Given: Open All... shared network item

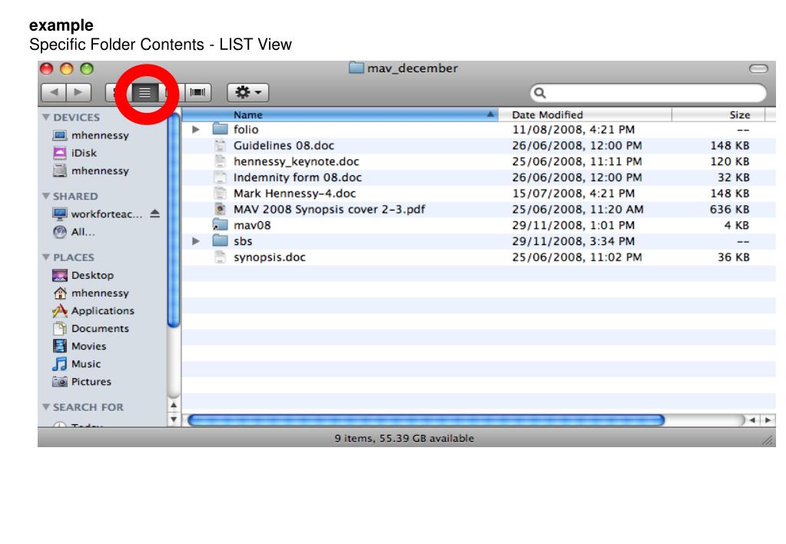Looking at the screenshot, I should point(74,231).
